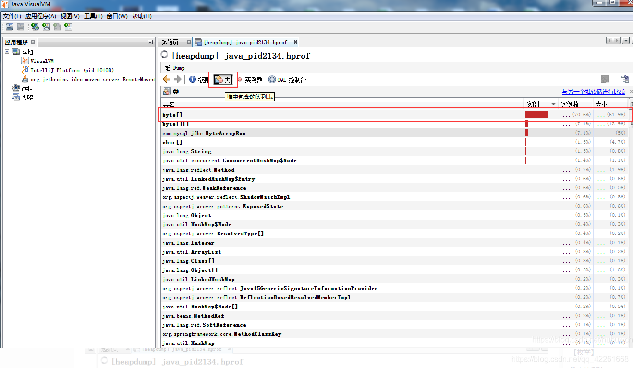The image size is (633, 368).
Task: Select the byte[][] class row
Action: click(x=394, y=124)
